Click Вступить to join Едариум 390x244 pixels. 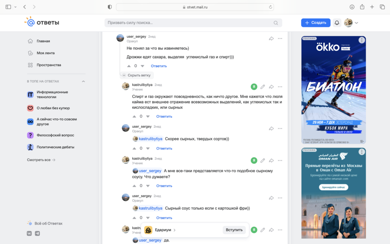[x=234, y=230]
